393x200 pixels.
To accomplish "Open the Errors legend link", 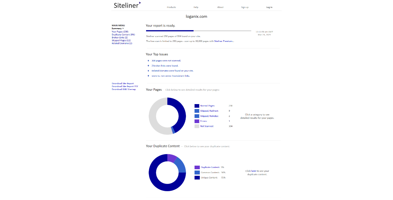I will [204, 121].
